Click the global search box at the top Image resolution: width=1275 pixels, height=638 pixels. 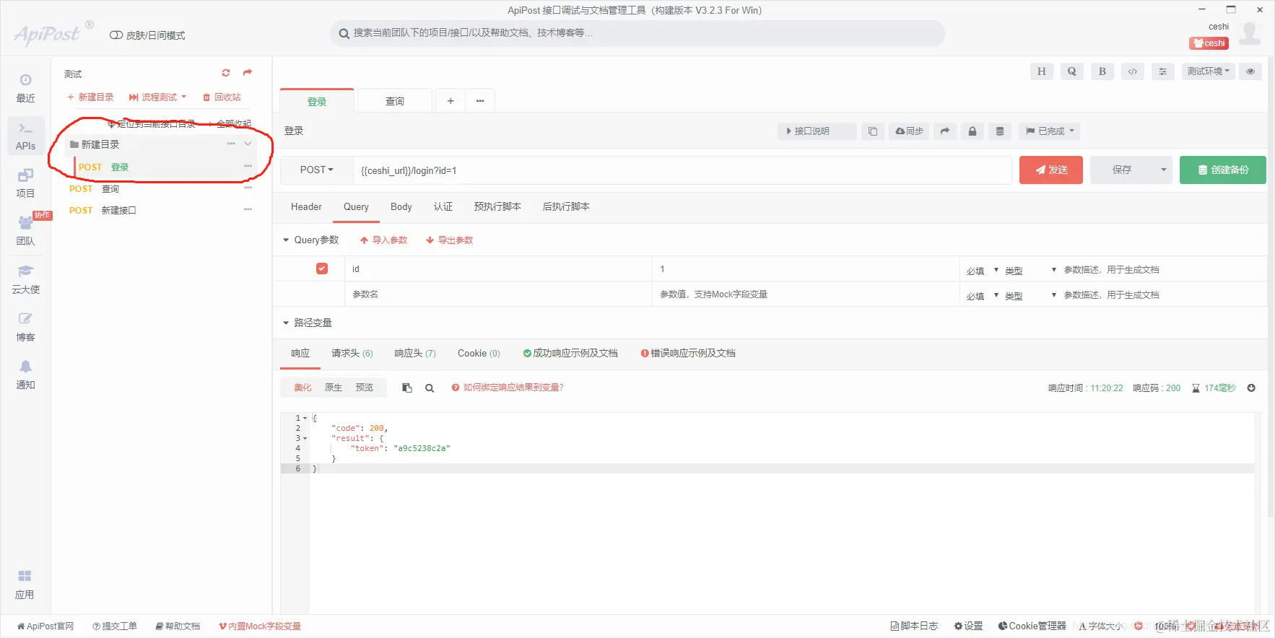[x=637, y=33]
